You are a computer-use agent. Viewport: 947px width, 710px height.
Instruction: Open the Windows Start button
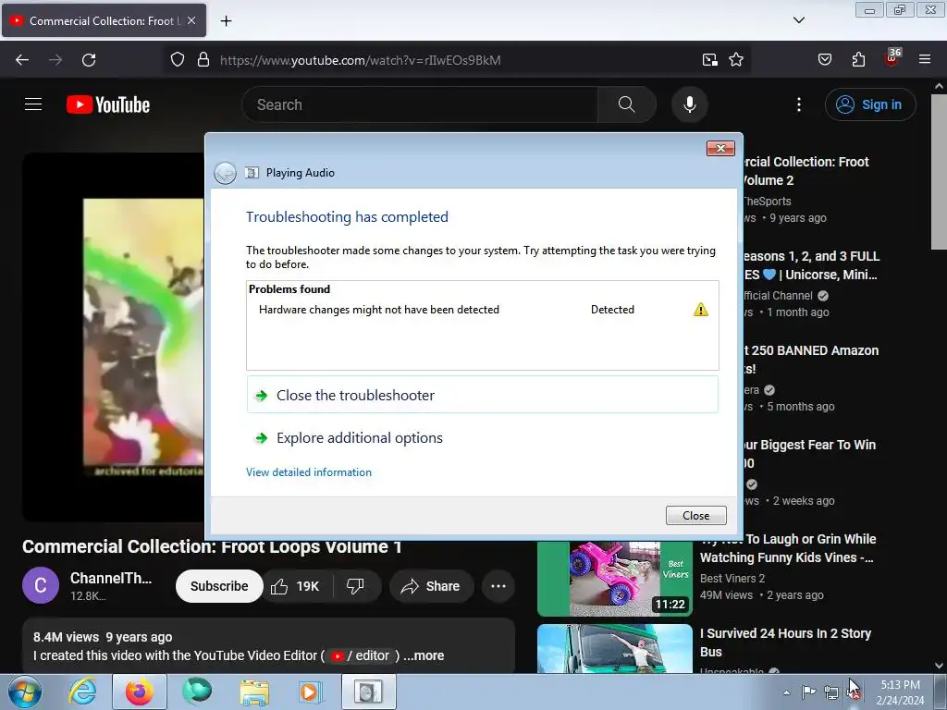click(x=24, y=692)
